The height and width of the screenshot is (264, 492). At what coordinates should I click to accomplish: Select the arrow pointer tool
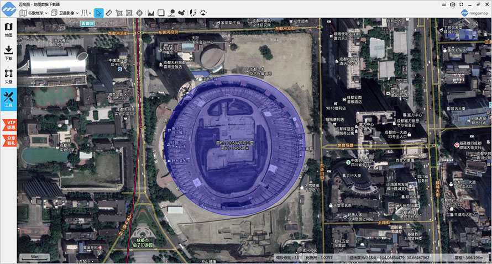pyautogui.click(x=98, y=13)
